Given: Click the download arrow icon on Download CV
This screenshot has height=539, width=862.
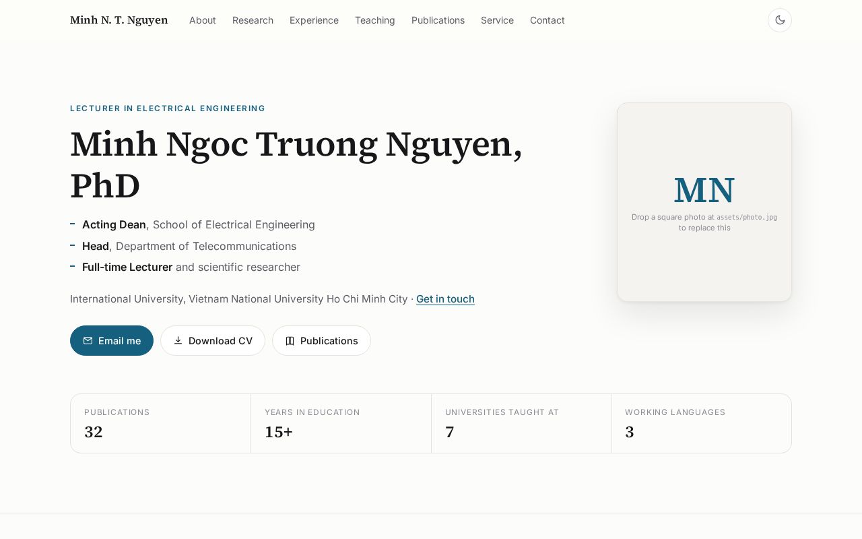Looking at the screenshot, I should tap(178, 341).
